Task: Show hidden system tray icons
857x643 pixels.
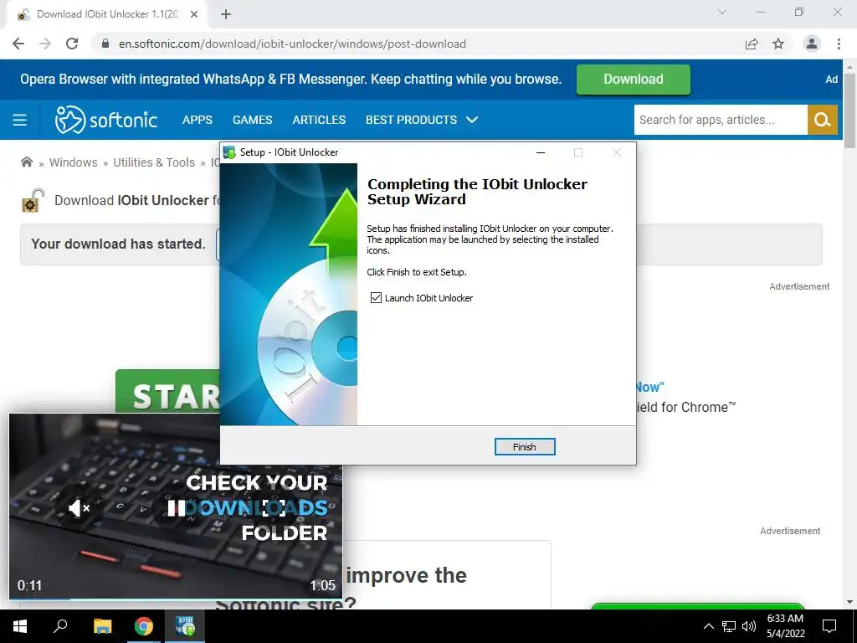Action: point(708,626)
